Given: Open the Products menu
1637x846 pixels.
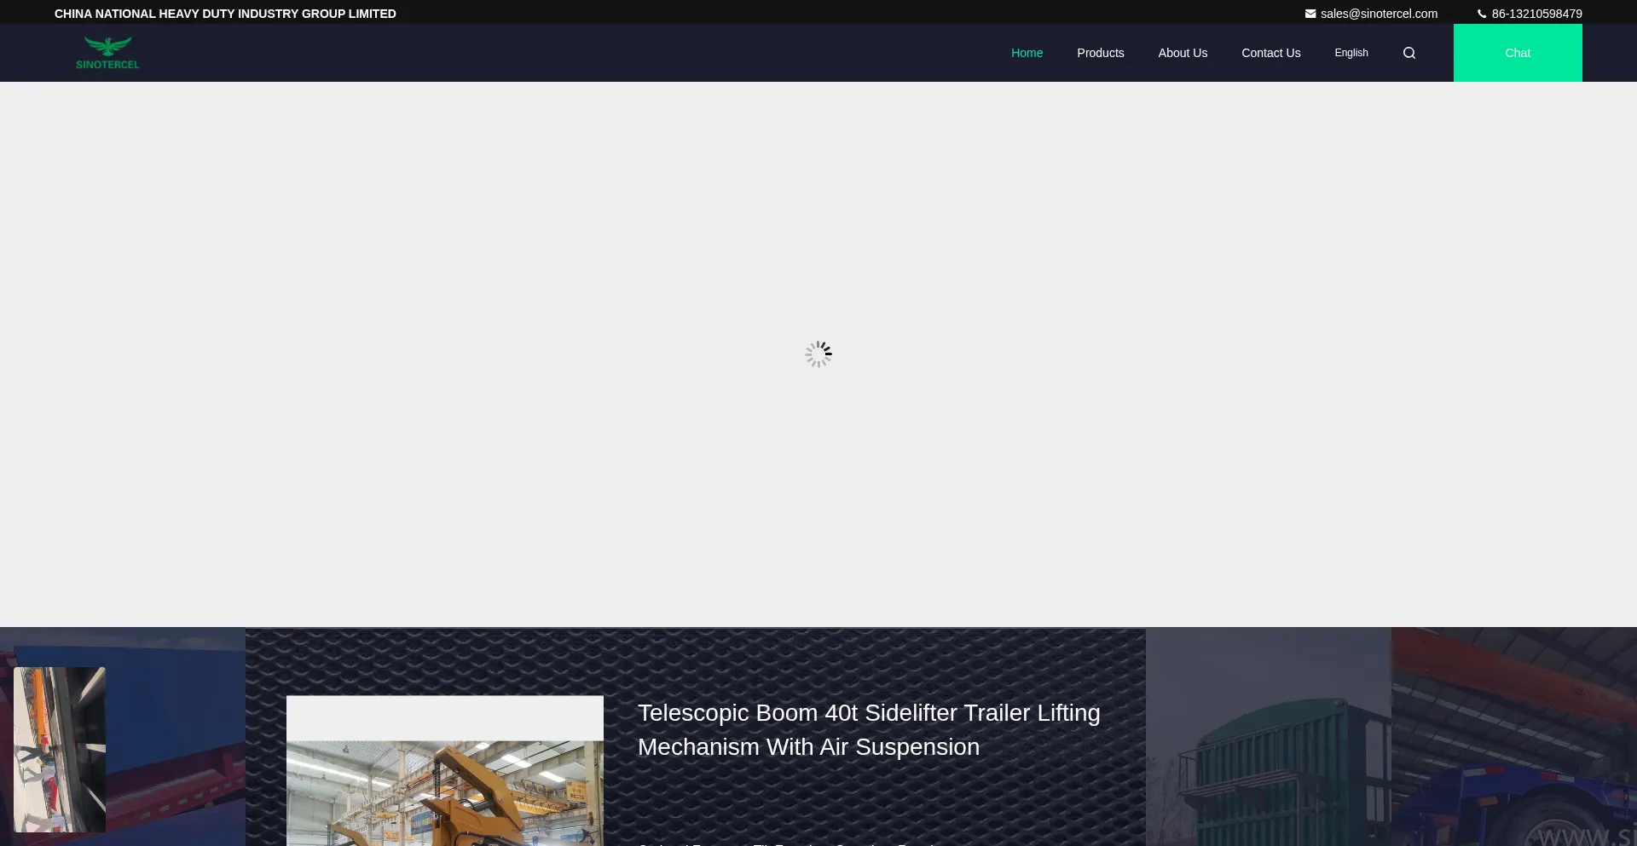Looking at the screenshot, I should [1100, 53].
